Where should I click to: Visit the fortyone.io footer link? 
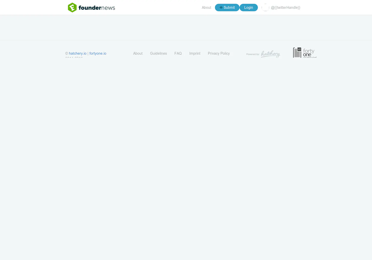coord(98,53)
